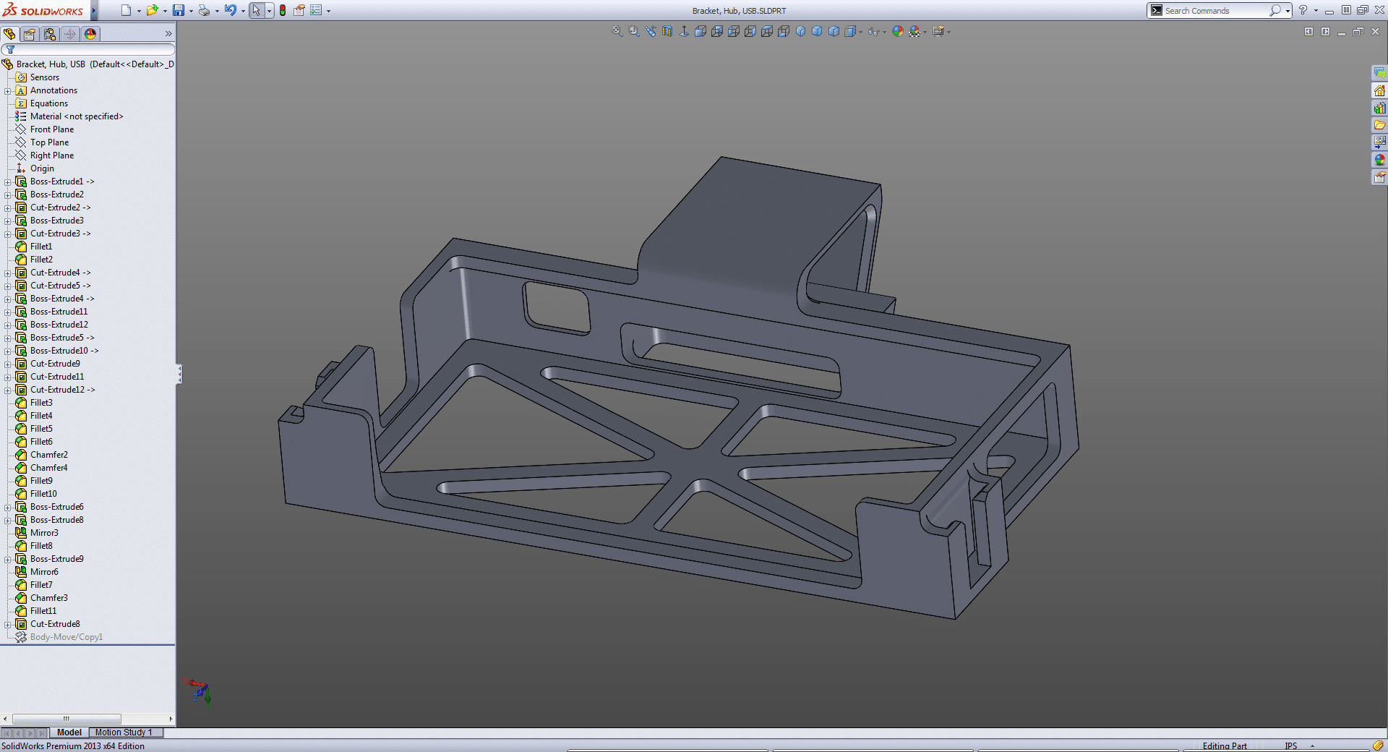1388x752 pixels.
Task: Select the Front Plane in the tree
Action: coord(52,129)
